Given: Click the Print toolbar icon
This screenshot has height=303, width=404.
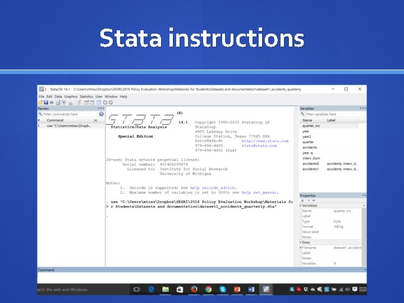Looking at the screenshot, I should click(x=52, y=103).
